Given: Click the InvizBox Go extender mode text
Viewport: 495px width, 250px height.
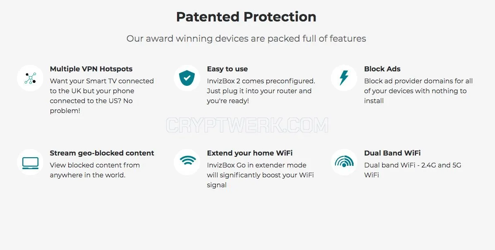Looking at the screenshot, I should click(x=261, y=175).
